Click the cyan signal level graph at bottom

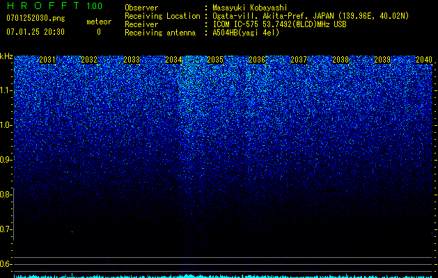224,276
